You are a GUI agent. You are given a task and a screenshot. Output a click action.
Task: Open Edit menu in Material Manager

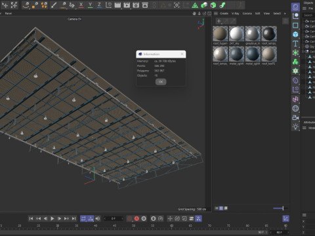[x=258, y=13]
